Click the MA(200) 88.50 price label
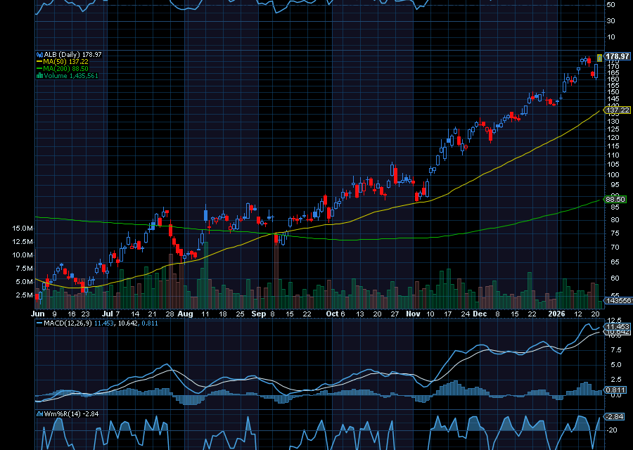 [615, 200]
